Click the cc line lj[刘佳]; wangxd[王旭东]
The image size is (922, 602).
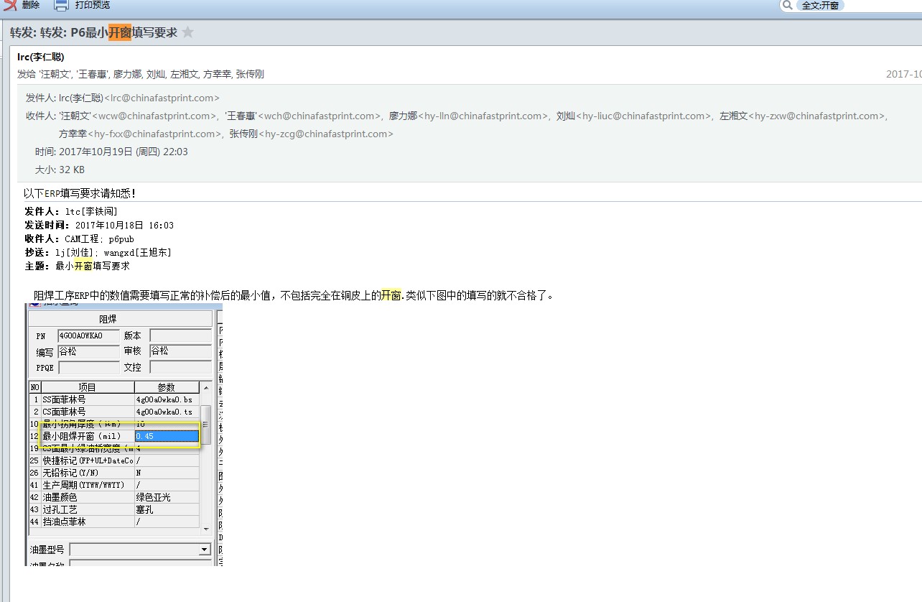(113, 252)
